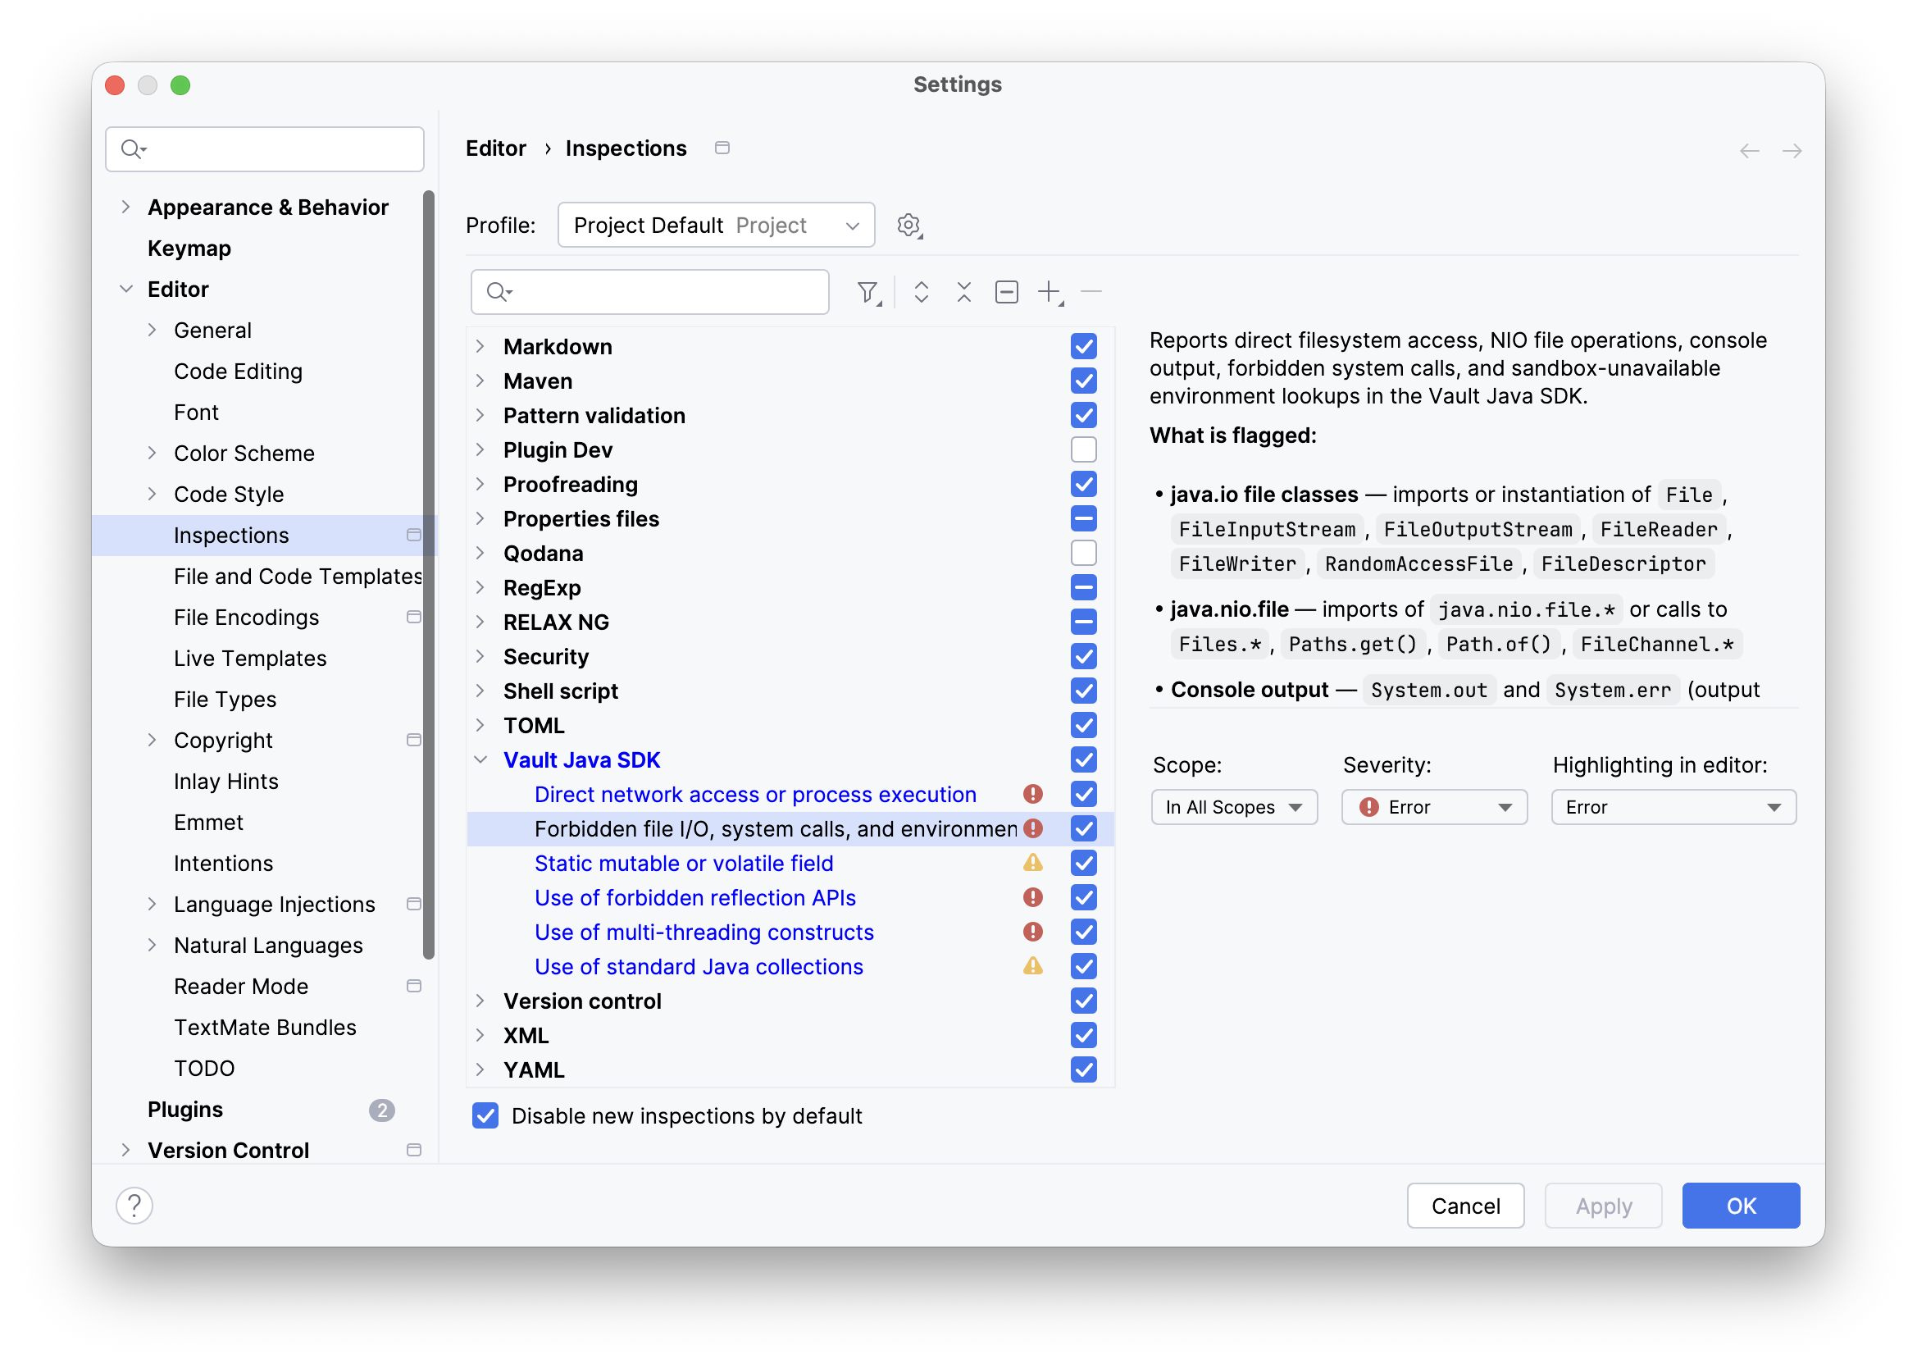Select the YAML inspections group row
The image size is (1917, 1368).
[x=790, y=1069]
